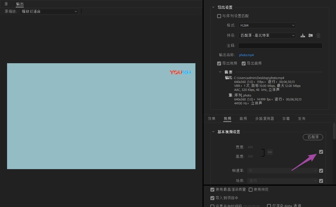336x207 pixels.
Task: Switch to the 音频 tab
Action: point(243,118)
